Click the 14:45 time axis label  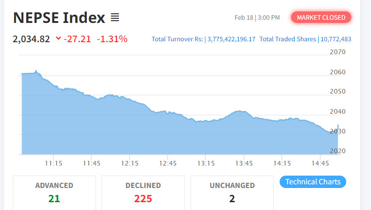click(320, 163)
